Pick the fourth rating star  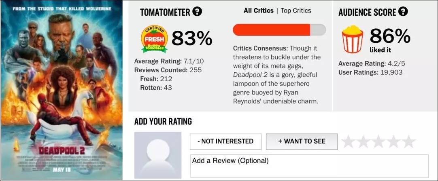point(393,141)
